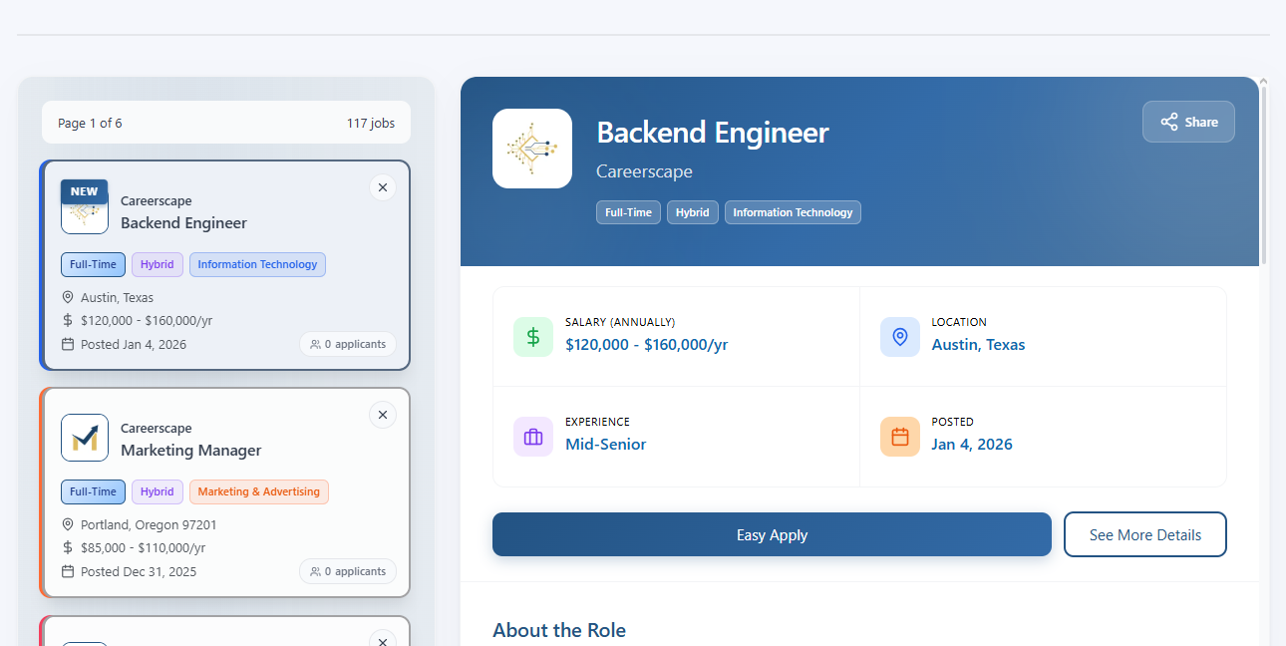Screen dimensions: 1286x646
Task: Dismiss the Backend Engineer job card
Action: 382,187
